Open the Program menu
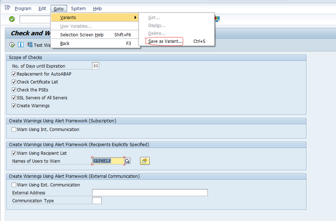The width and height of the screenshot is (336, 221). (x=23, y=8)
